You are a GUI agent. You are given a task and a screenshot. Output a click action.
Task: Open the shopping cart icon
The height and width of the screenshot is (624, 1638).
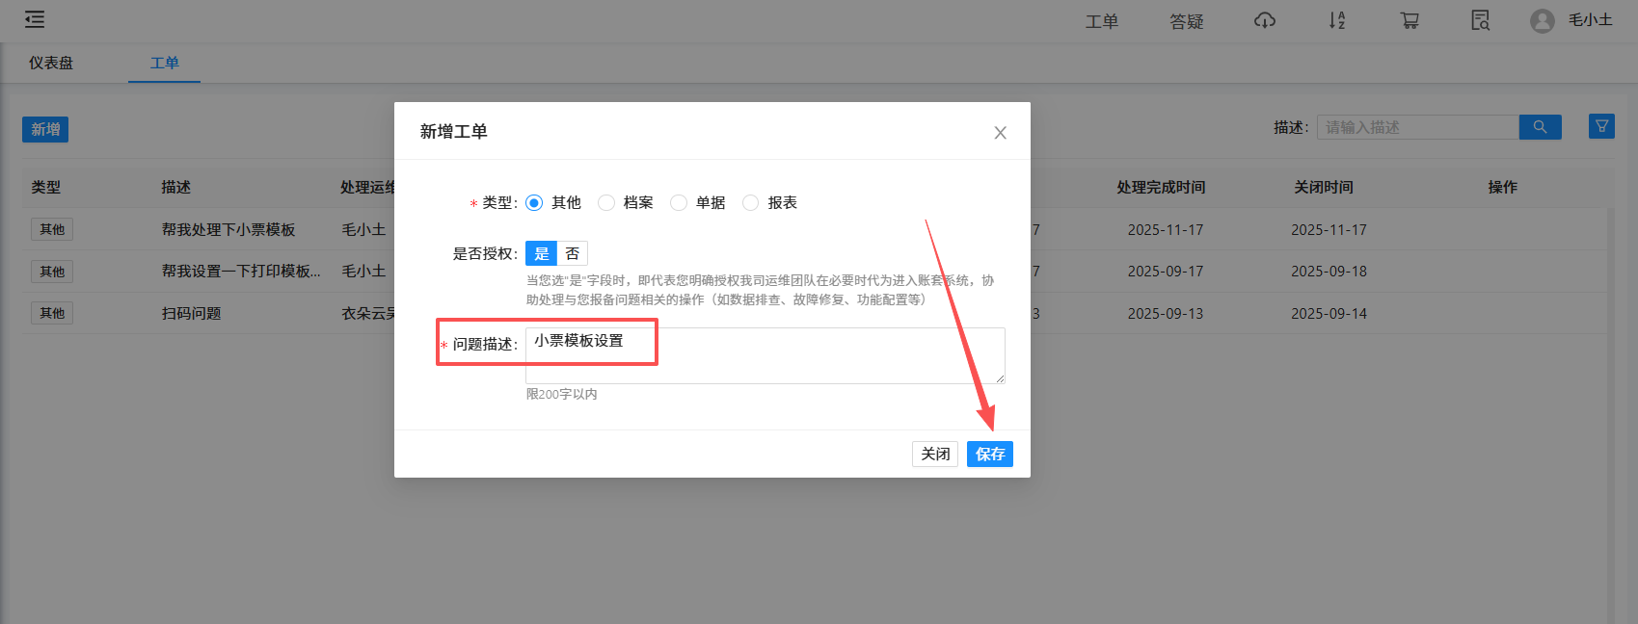pyautogui.click(x=1410, y=20)
